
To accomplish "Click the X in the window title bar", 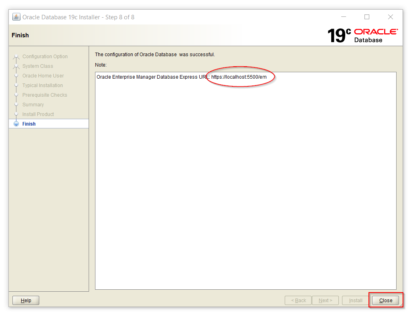I will pyautogui.click(x=390, y=17).
